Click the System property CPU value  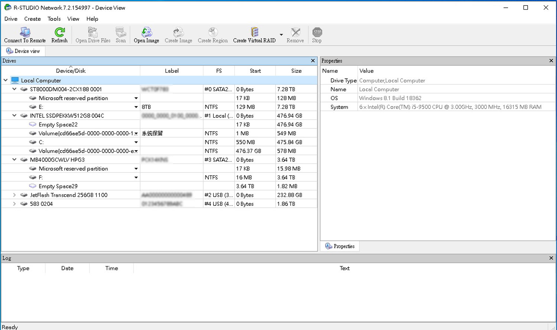(450, 107)
